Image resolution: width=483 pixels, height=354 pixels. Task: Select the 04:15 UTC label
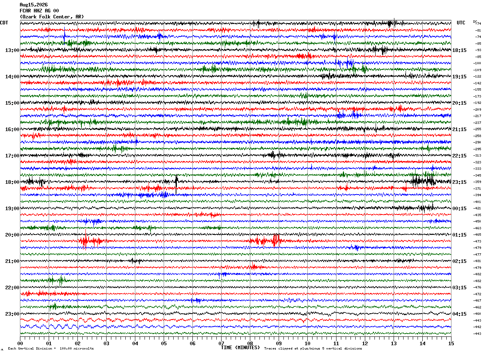pyautogui.click(x=459, y=314)
